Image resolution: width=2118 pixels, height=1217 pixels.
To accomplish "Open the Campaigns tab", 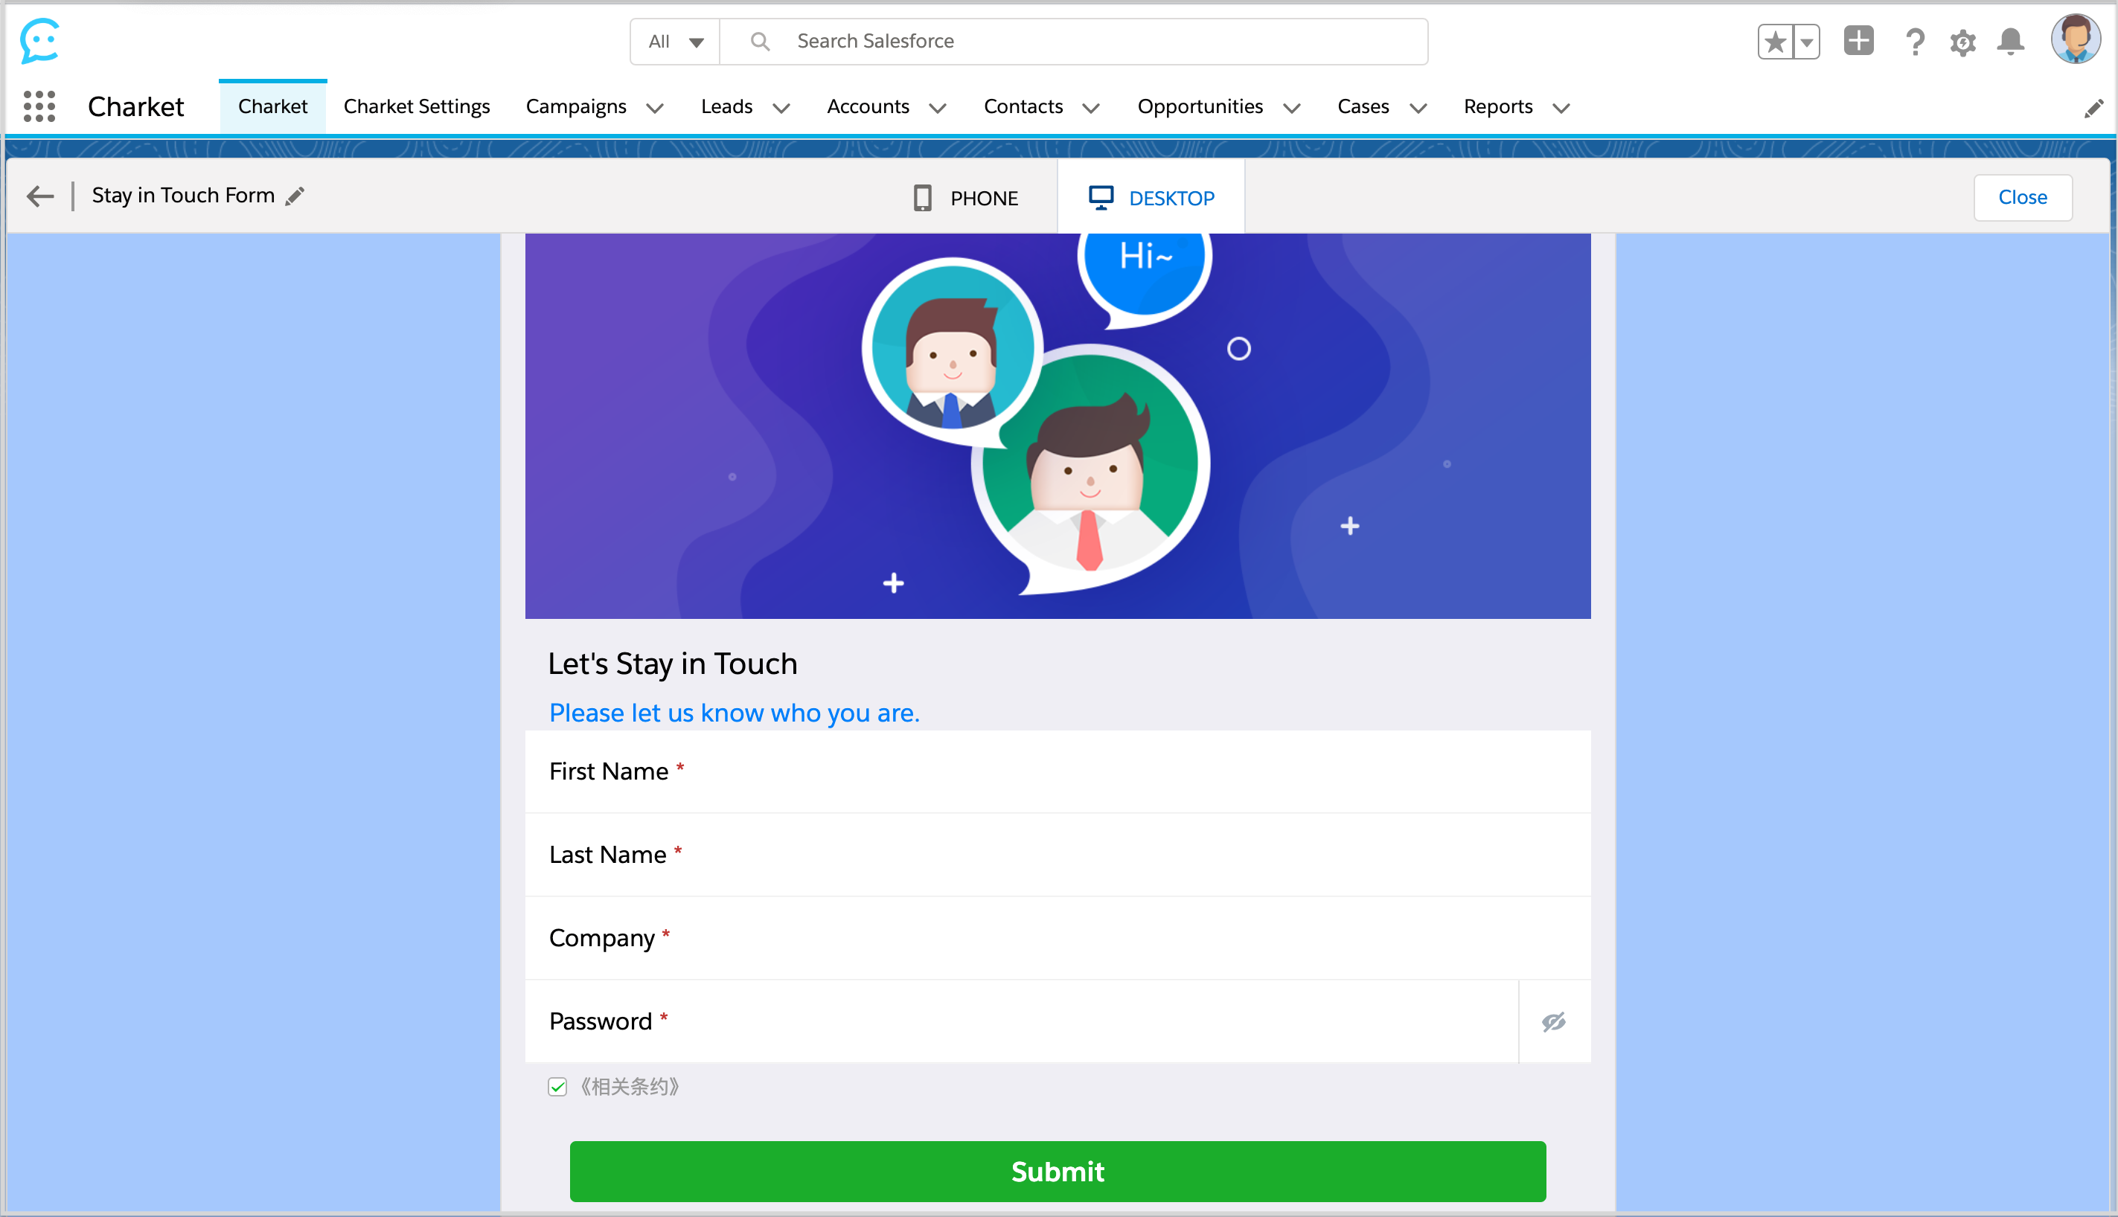I will coord(575,106).
